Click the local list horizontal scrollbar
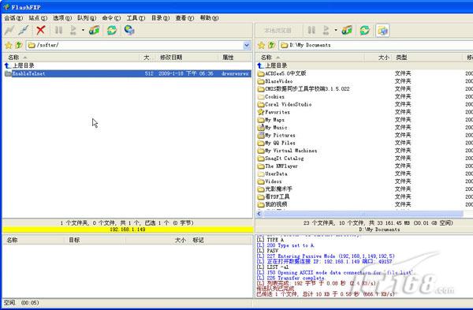This screenshot has width=473, height=310. (363, 214)
